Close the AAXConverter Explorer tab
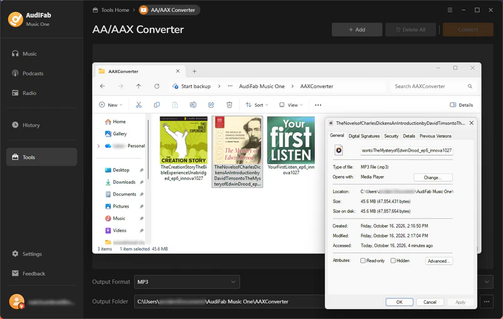 (x=178, y=71)
